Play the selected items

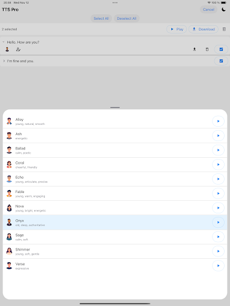[x=177, y=29]
